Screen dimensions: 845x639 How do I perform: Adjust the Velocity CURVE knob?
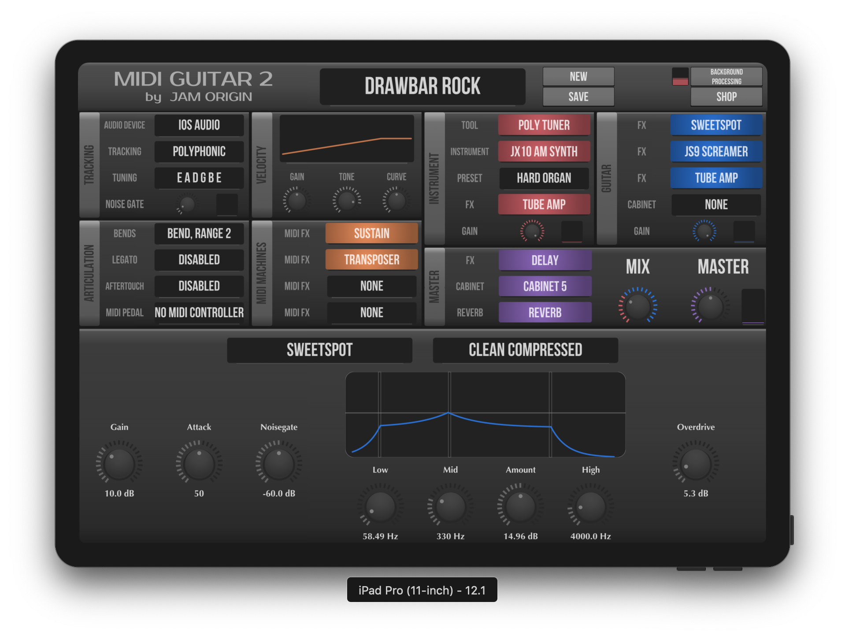tap(397, 201)
